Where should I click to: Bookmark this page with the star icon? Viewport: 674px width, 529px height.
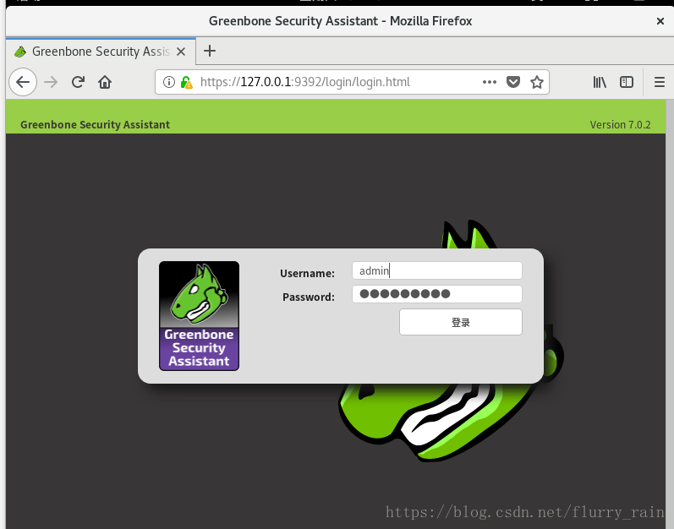tap(536, 82)
